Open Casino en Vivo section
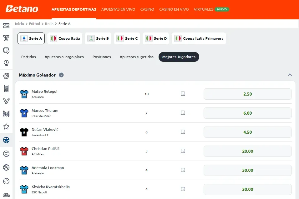This screenshot has width=299, height=199. pyautogui.click(x=174, y=9)
